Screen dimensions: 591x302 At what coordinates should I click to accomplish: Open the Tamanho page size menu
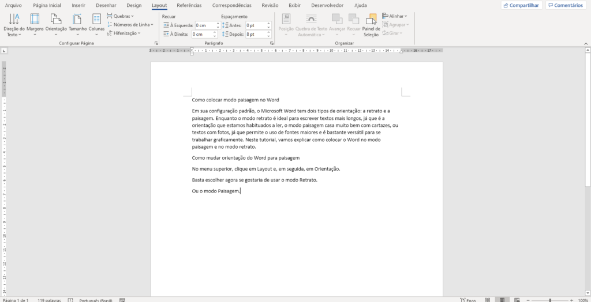[78, 25]
